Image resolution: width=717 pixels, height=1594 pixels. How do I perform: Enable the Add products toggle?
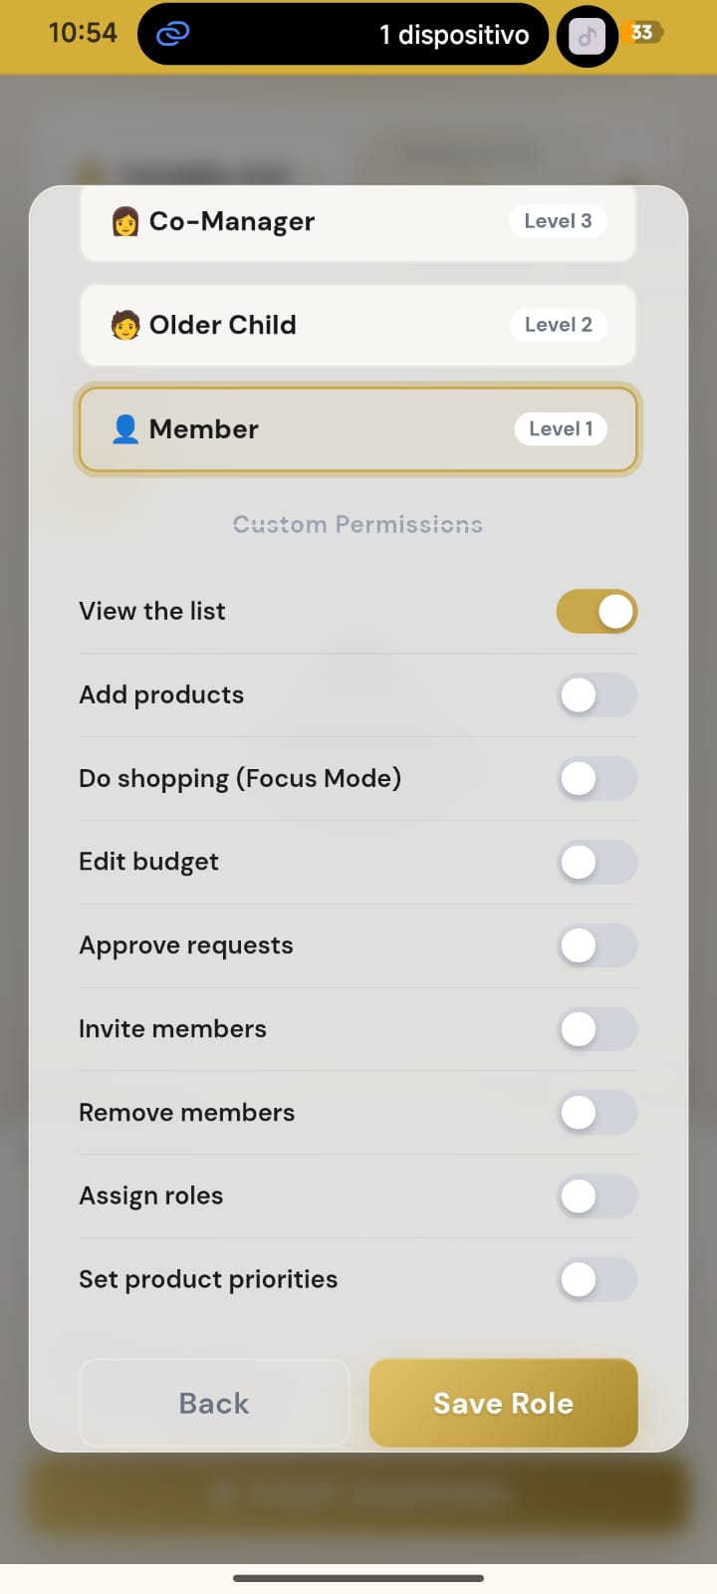pyautogui.click(x=597, y=695)
